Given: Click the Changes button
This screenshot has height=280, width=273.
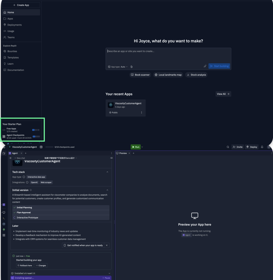Looking at the screenshot, I should pos(41,266).
